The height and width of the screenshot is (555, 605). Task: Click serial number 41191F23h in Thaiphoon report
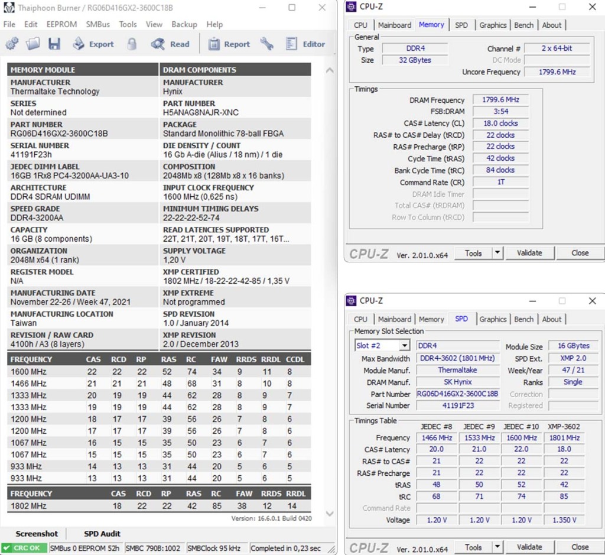point(31,154)
